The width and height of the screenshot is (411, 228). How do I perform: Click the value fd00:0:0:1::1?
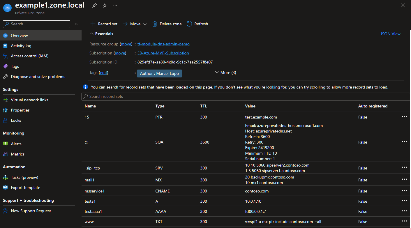coord(256,211)
